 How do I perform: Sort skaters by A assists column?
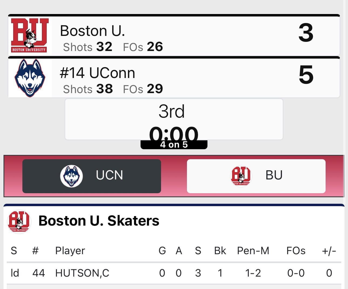[179, 251]
